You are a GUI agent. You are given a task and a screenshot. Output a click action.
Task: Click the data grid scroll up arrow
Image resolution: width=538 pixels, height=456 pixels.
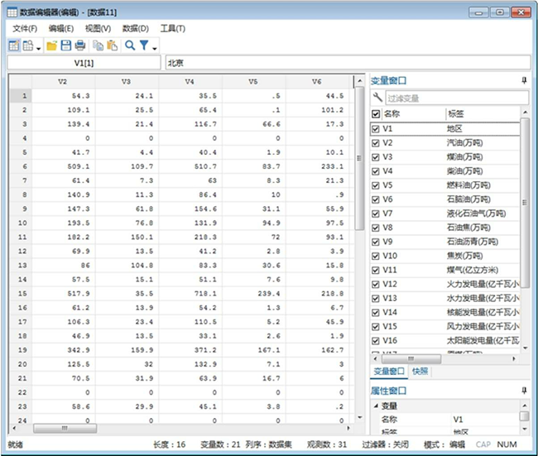(359, 81)
